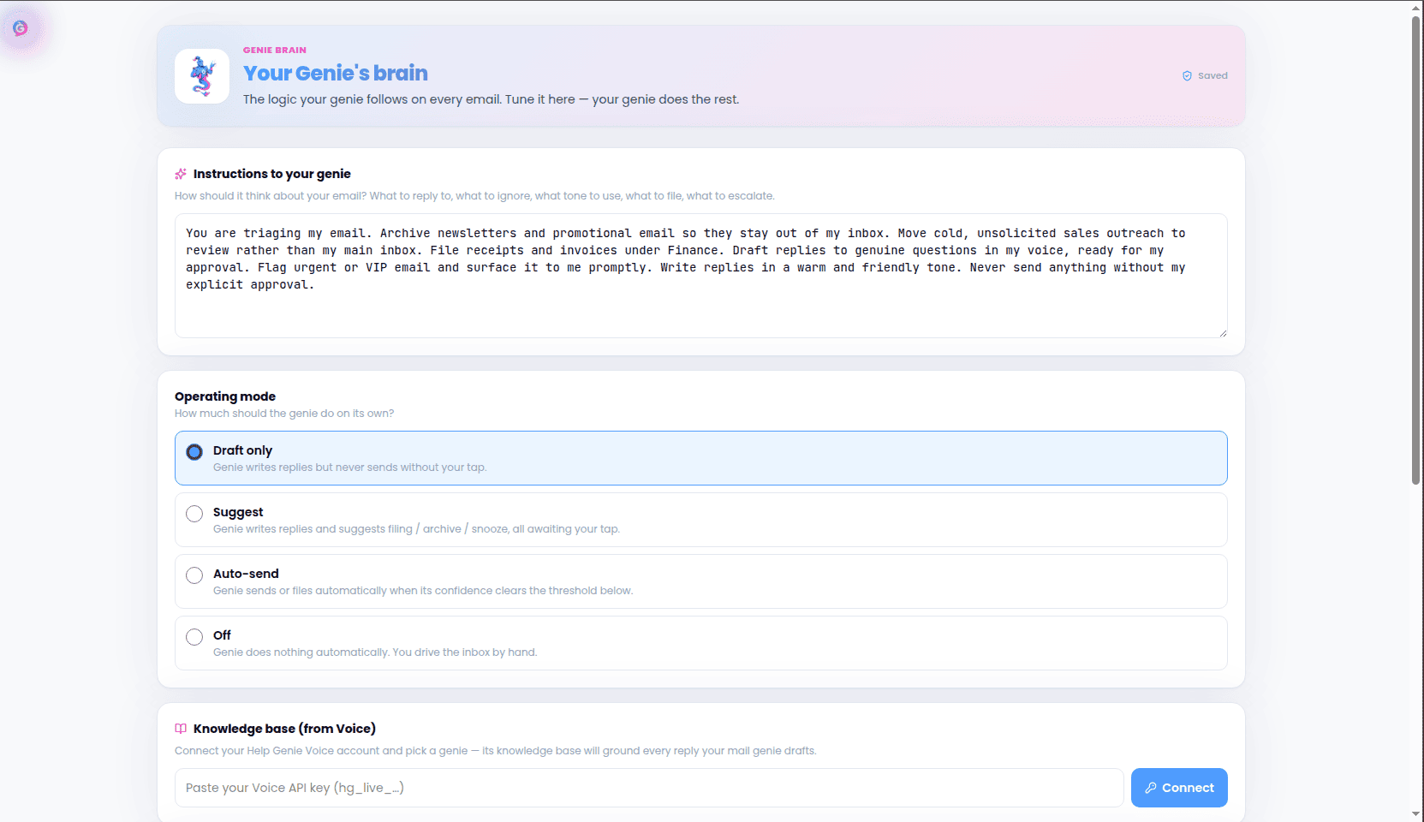Click the book icon beside Knowledge base
This screenshot has height=822, width=1424.
(x=181, y=729)
